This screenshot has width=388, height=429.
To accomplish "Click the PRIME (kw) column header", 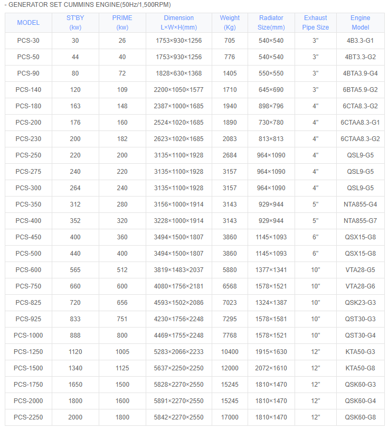I will point(122,23).
